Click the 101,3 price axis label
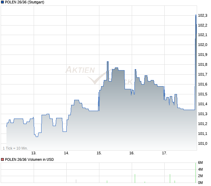 pos(202,114)
